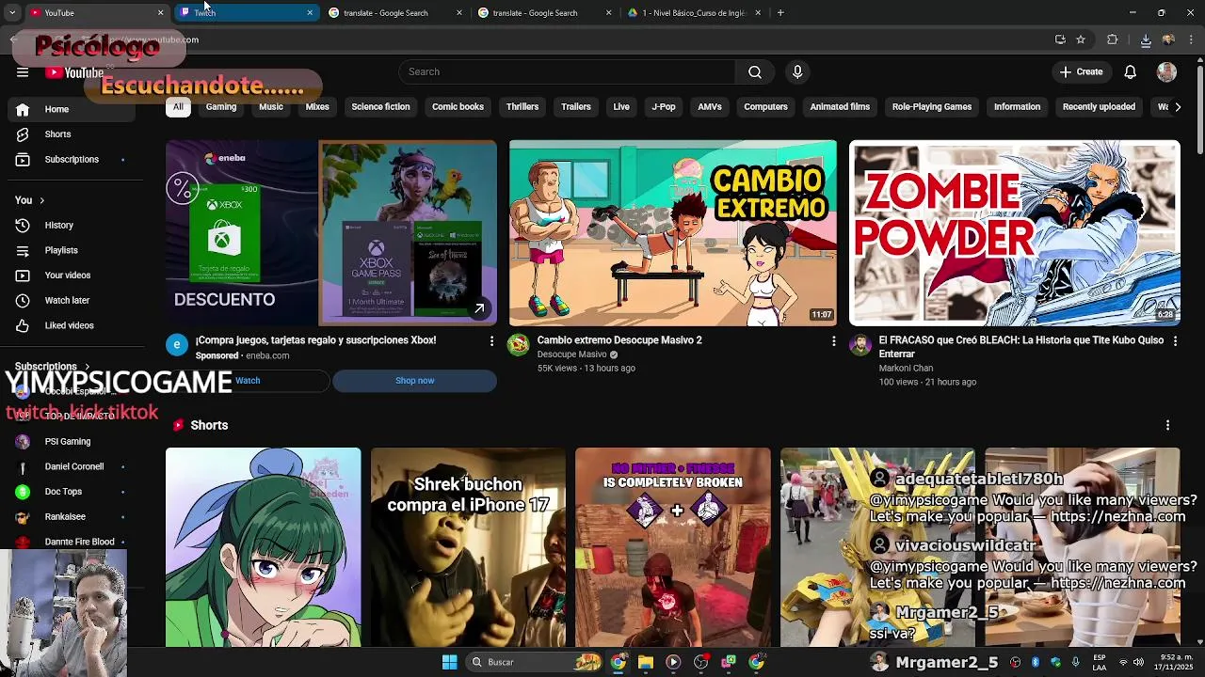
Task: Open the notifications bell
Action: pos(1131,72)
